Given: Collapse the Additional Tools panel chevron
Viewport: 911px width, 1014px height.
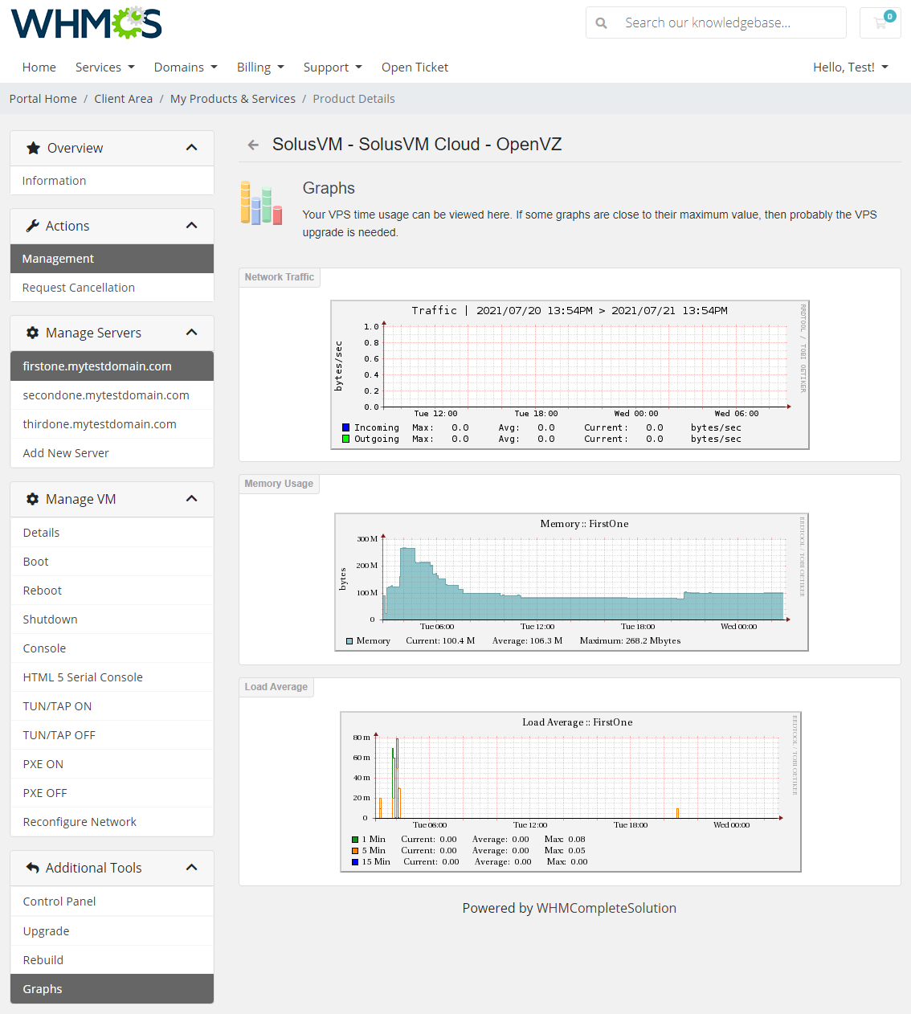Looking at the screenshot, I should pos(191,868).
